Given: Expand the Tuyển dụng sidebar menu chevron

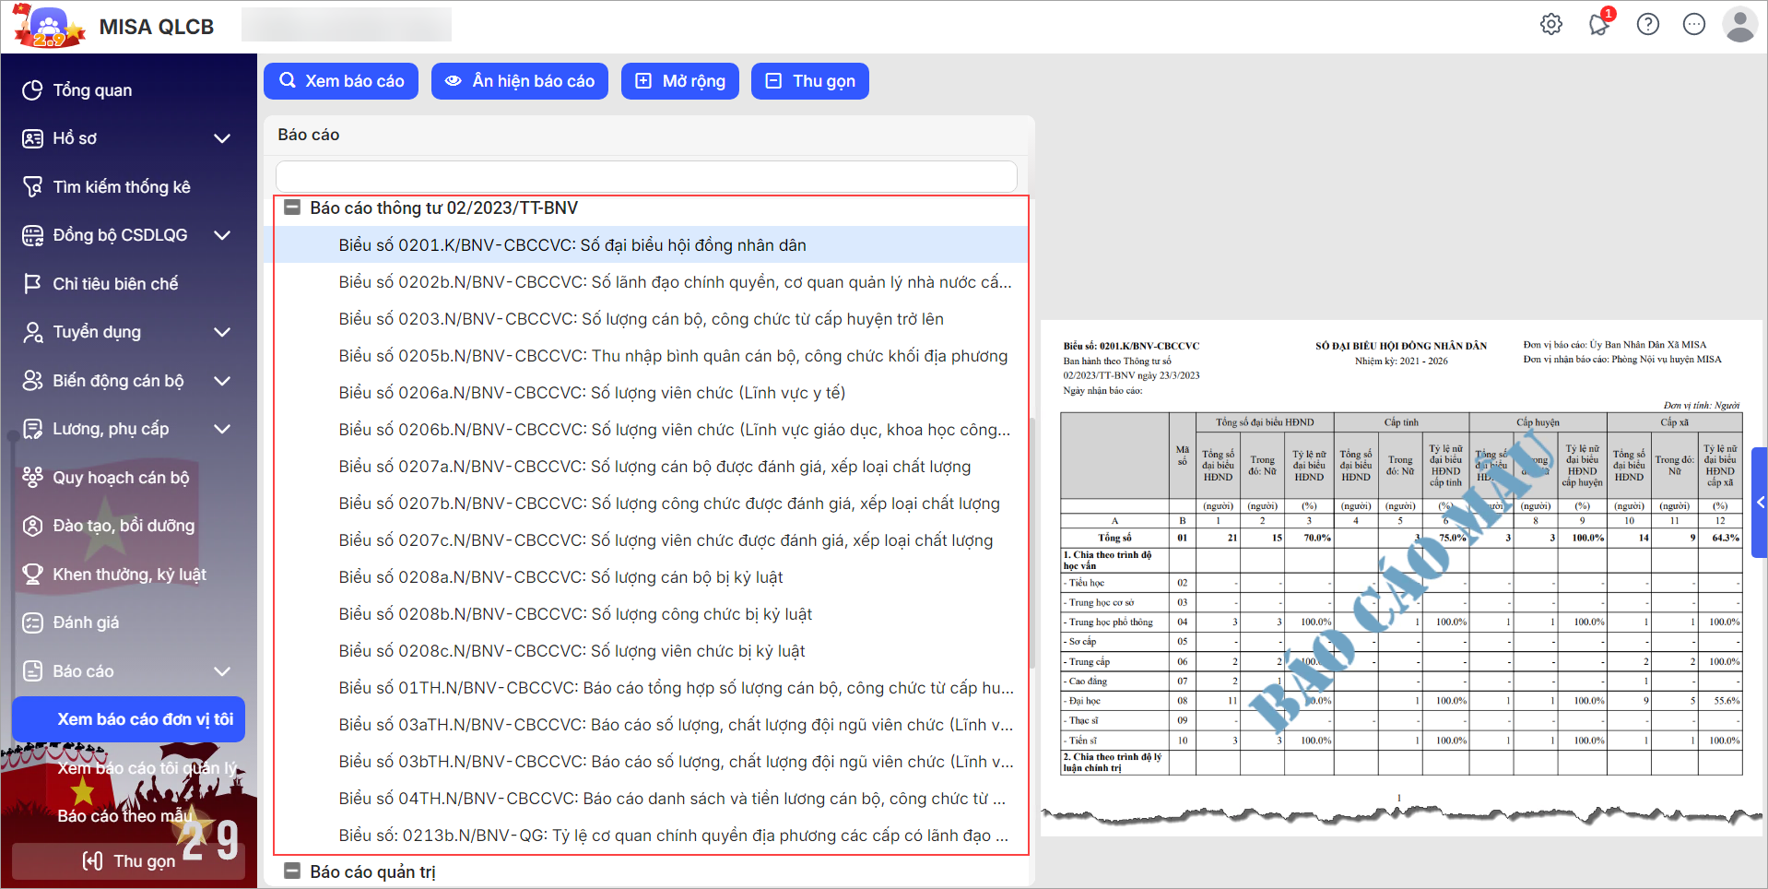Looking at the screenshot, I should point(222,332).
